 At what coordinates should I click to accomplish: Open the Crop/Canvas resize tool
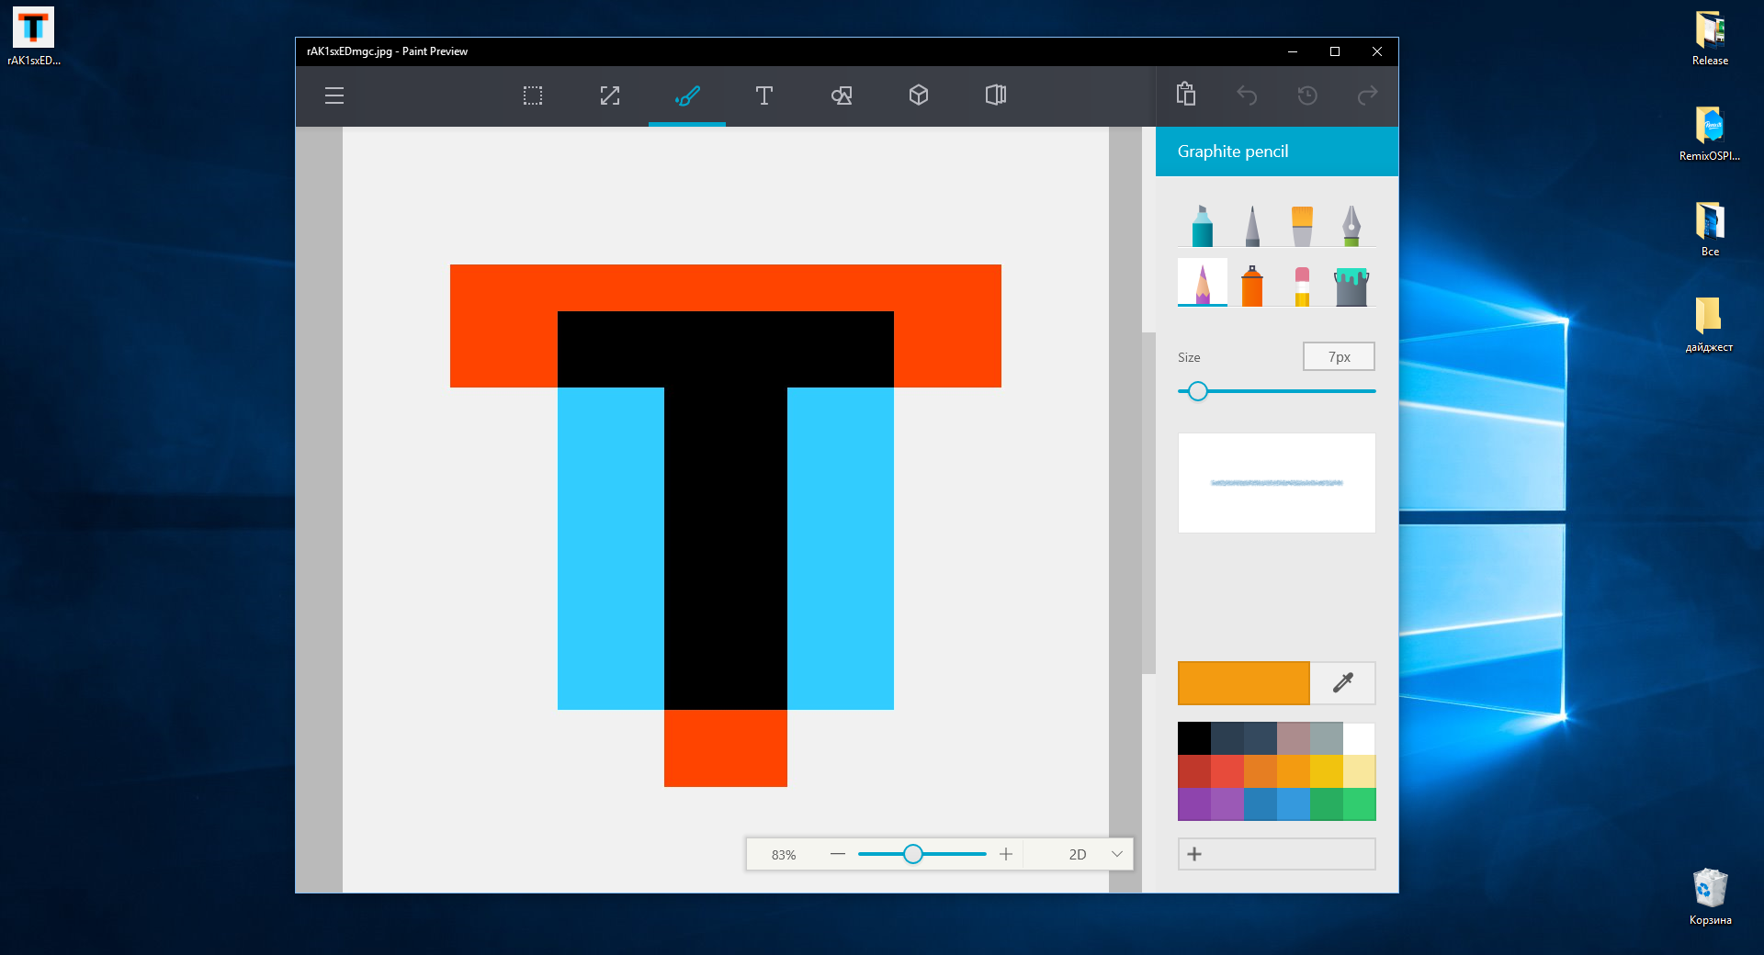tap(610, 95)
